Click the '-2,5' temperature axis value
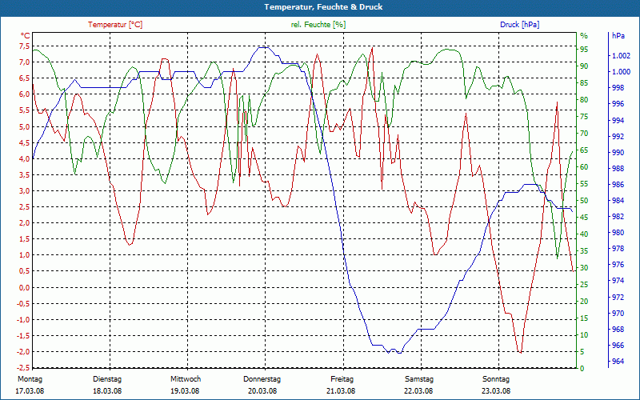 tap(24, 368)
